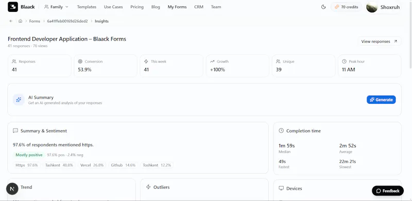Open the Use Cases menu item
The image size is (412, 201).
[113, 7]
